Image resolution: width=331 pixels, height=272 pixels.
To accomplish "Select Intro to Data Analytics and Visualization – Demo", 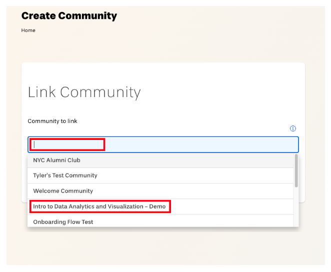I will (x=99, y=206).
